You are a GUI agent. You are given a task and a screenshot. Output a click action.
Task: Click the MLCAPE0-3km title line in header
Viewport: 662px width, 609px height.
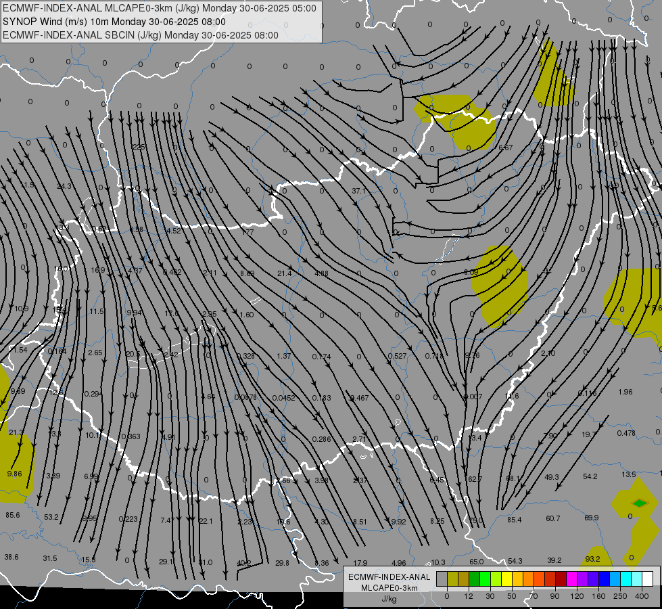pyautogui.click(x=159, y=8)
